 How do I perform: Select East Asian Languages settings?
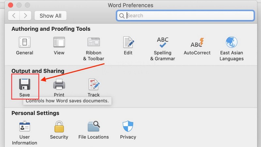232,42
